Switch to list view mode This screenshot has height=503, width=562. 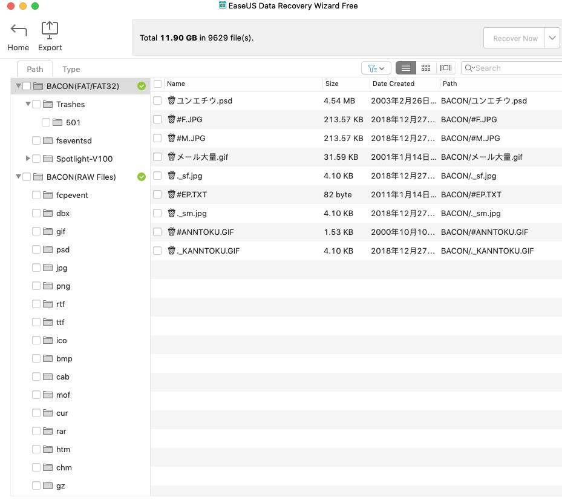(x=406, y=68)
